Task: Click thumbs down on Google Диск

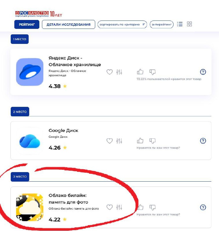Action: click(152, 141)
